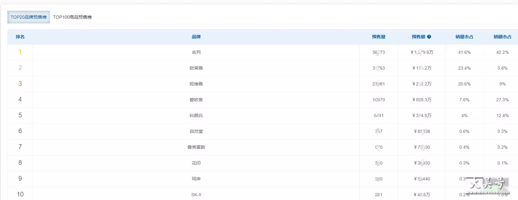The height and width of the screenshot is (200, 518).
Task: Click rank number 10 for SK-II
Action: pos(20,194)
